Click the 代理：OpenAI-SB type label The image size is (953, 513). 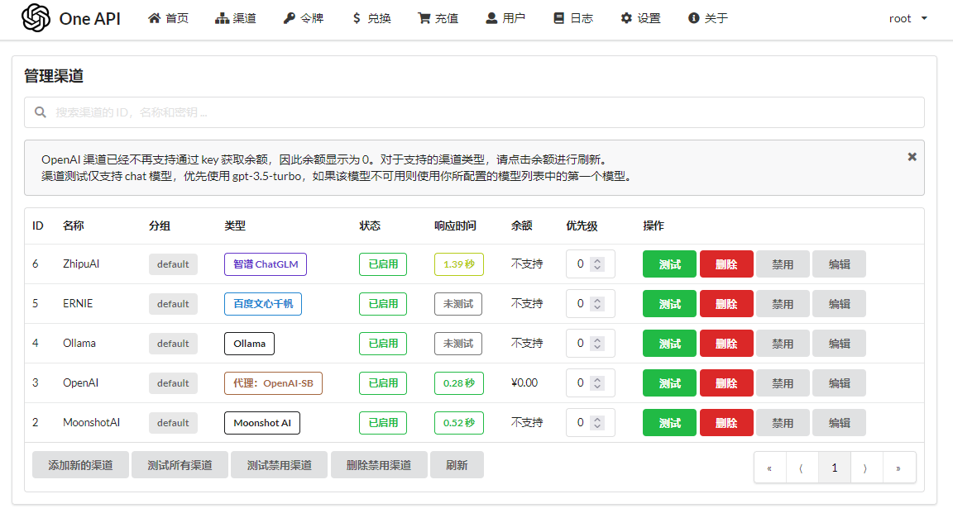tap(274, 383)
